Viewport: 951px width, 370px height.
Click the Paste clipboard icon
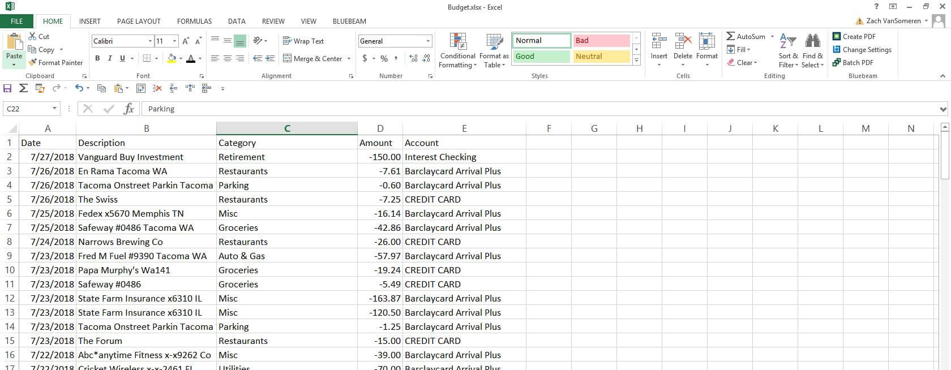point(14,41)
